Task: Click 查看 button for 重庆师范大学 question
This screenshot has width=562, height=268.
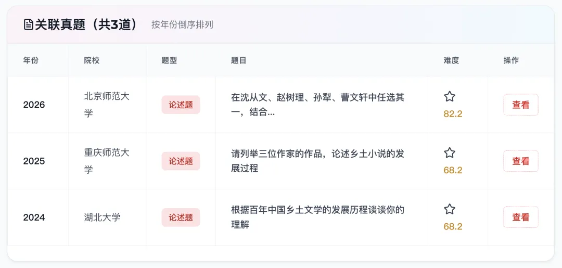Action: [520, 161]
